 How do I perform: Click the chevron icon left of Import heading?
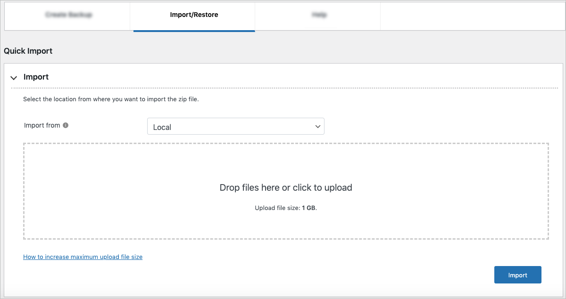pos(14,78)
